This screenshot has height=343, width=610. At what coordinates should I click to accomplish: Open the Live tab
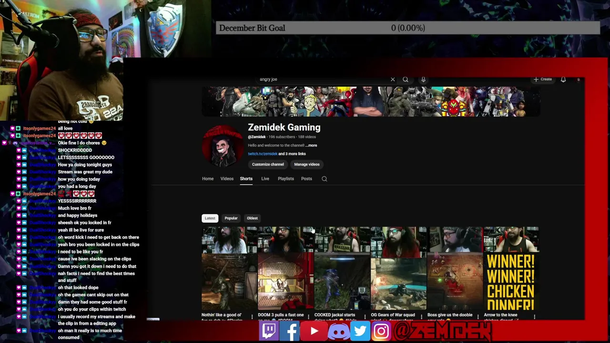(265, 179)
